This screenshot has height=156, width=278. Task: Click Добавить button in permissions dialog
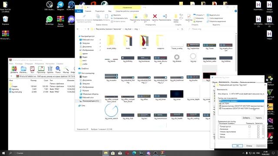point(246,118)
